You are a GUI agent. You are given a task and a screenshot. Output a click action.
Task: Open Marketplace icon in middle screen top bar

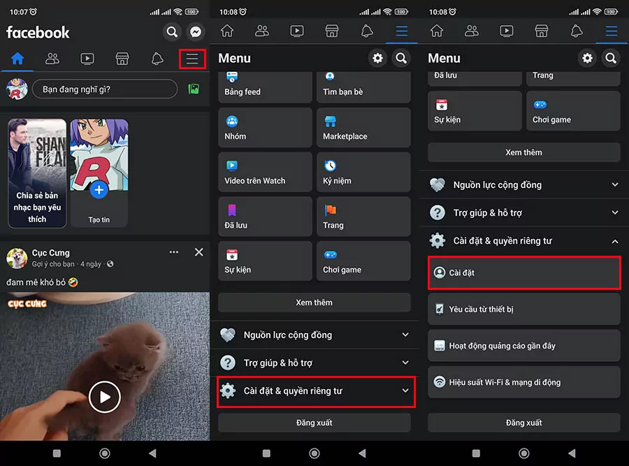[332, 31]
